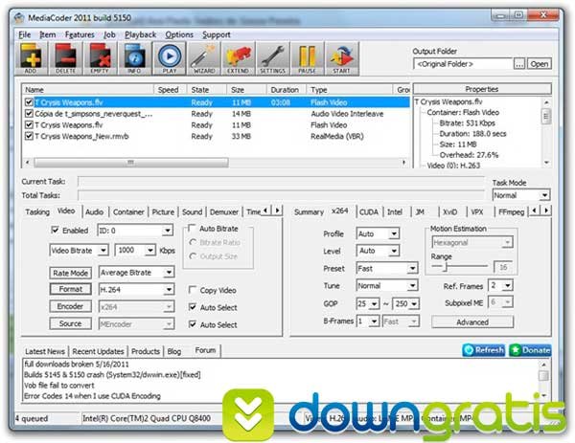Open the Rate Mode Average Bitrate dropdown
The width and height of the screenshot is (575, 443).
[136, 272]
